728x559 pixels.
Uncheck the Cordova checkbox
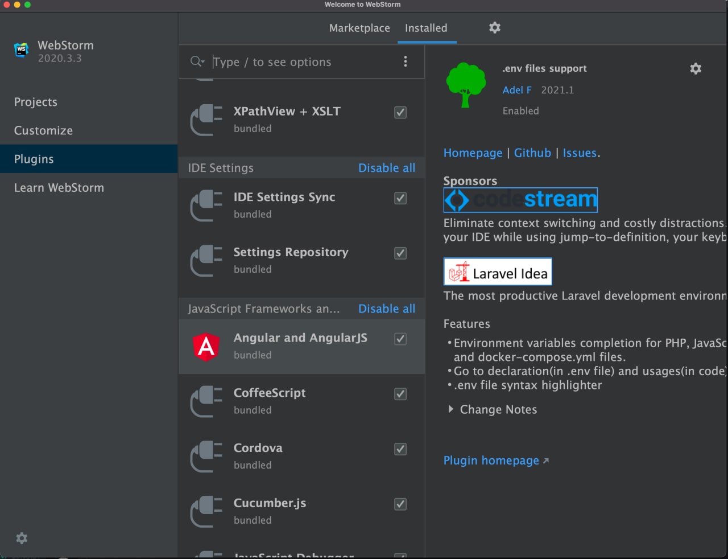400,449
